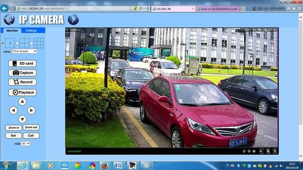
Task: Toggle the muted microphone icon
Action: pyautogui.click(x=268, y=151)
